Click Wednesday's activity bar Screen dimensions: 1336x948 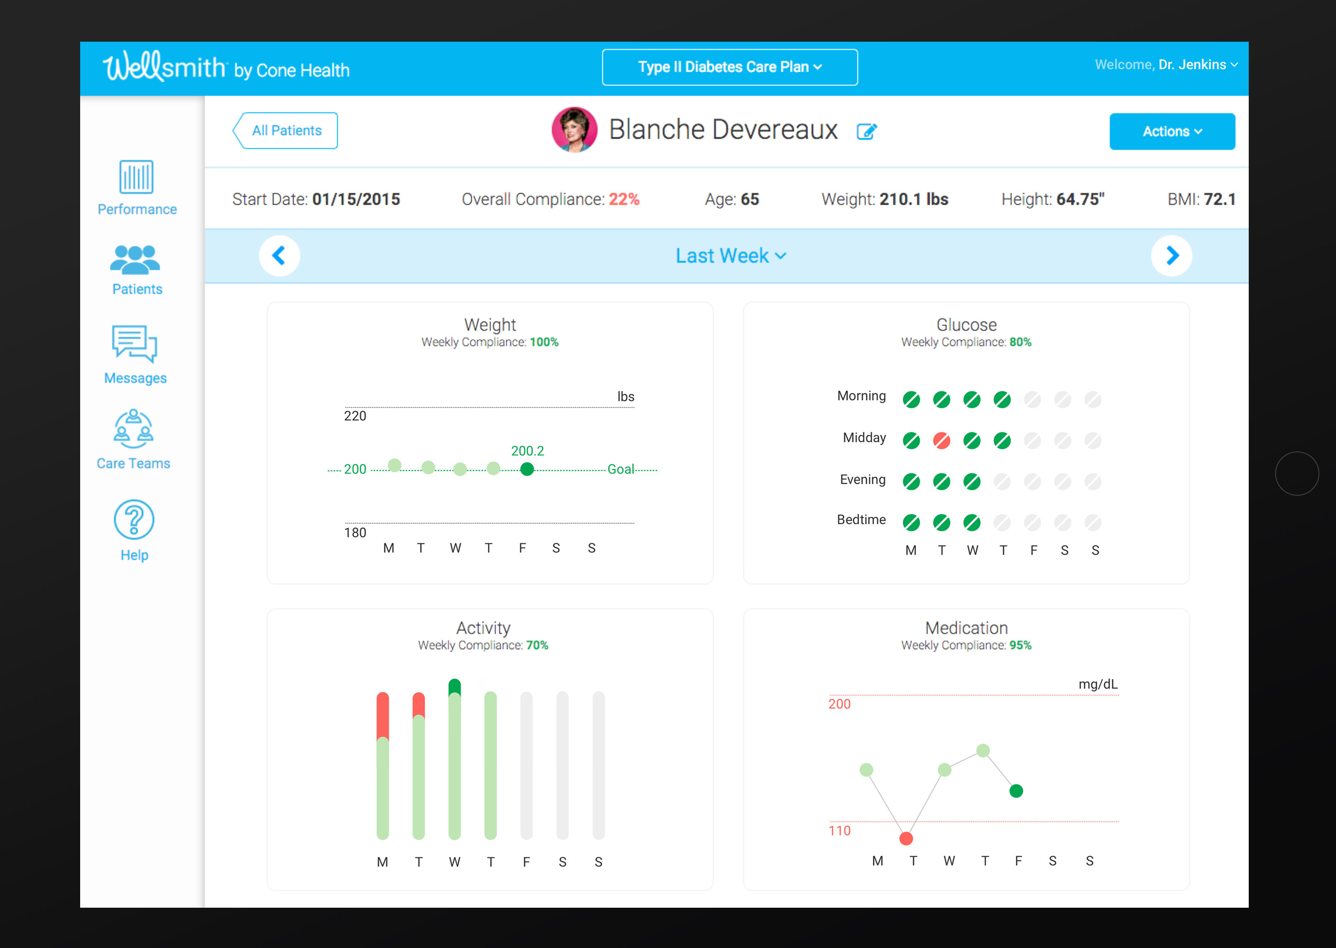click(454, 759)
